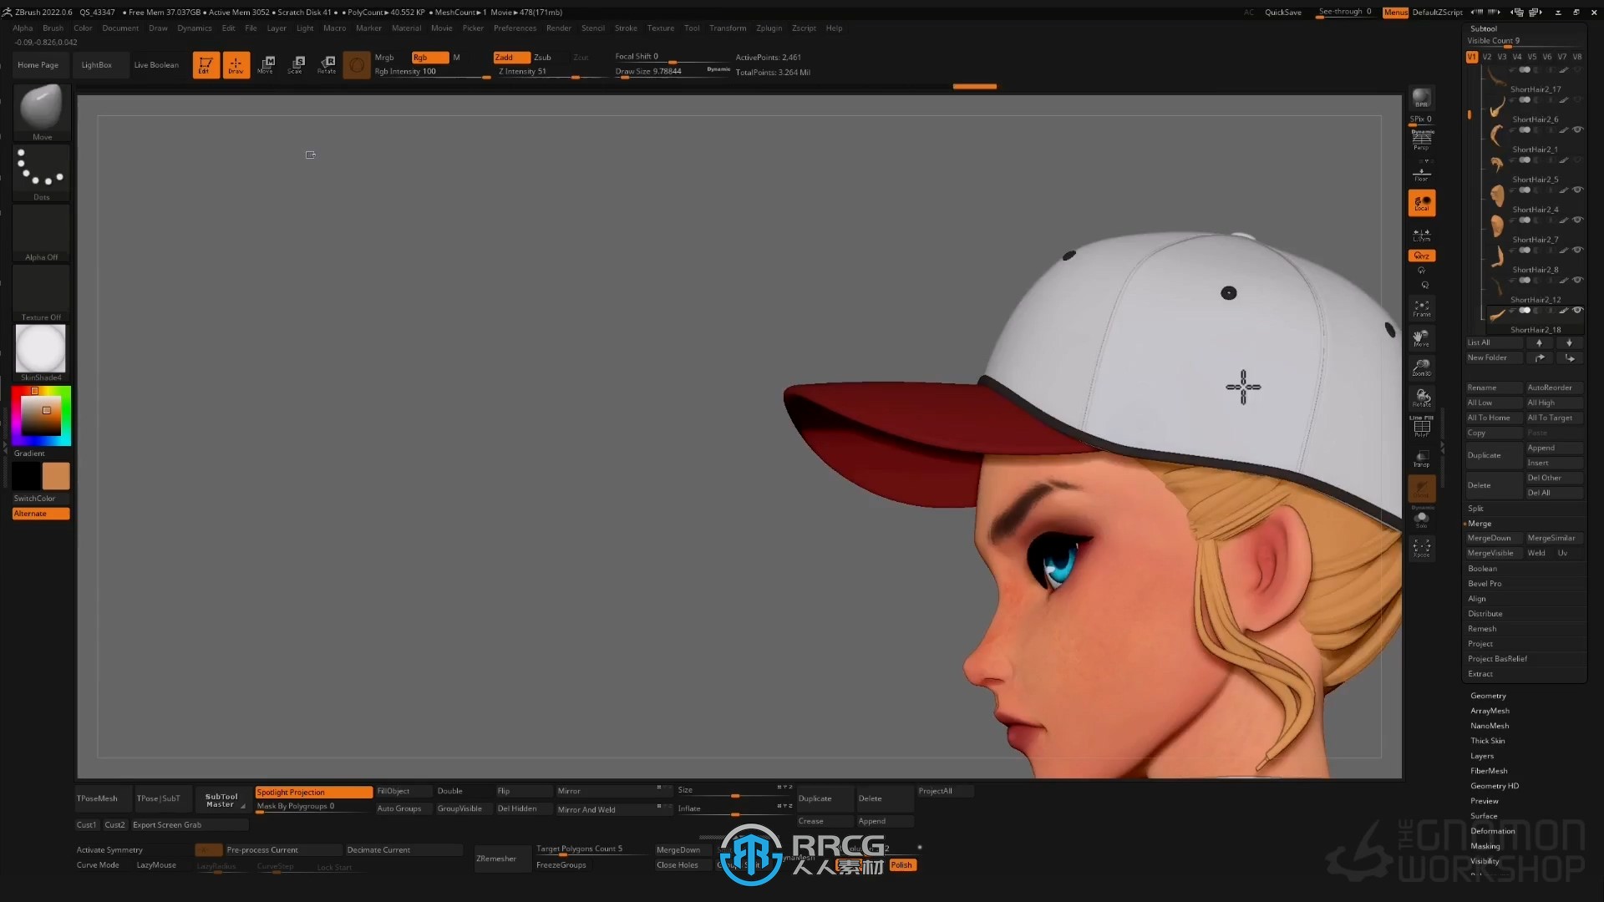Expand the Remesh section

coord(1482,628)
